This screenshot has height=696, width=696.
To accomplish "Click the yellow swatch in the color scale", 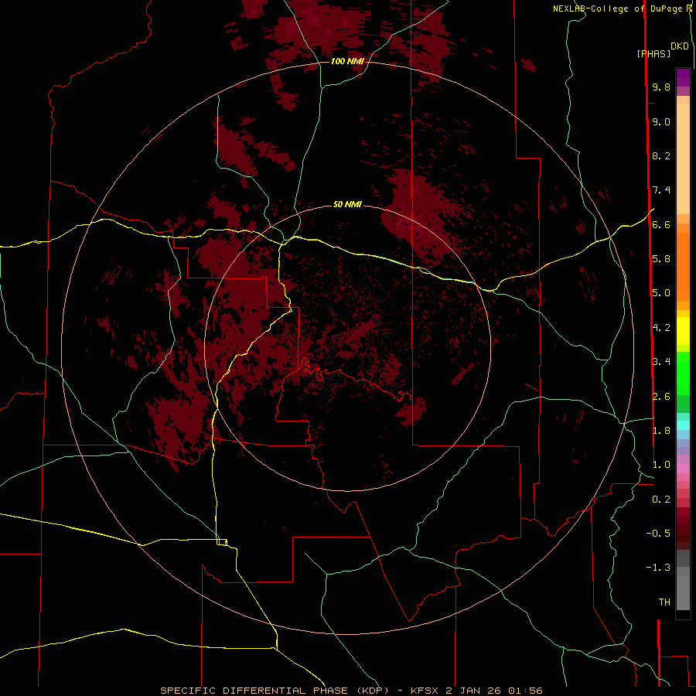I will [683, 331].
